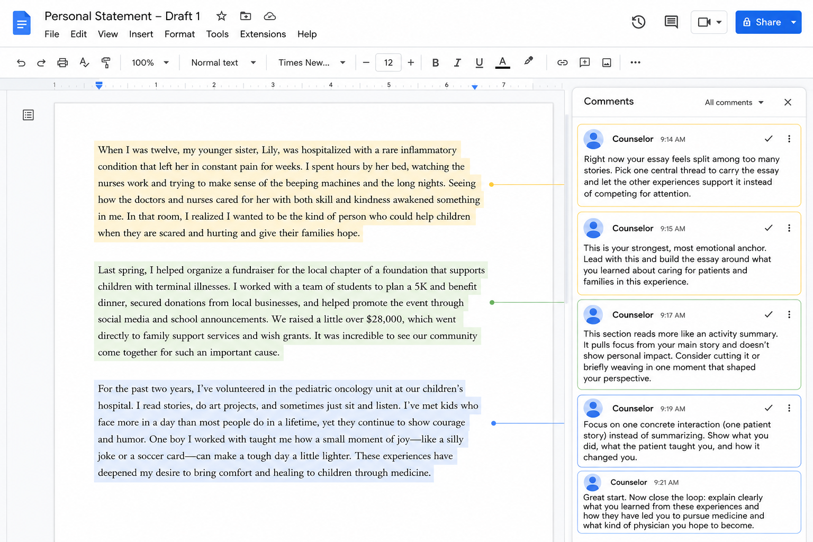Open more toolbar options ellipsis
This screenshot has height=542, width=813.
(x=635, y=62)
